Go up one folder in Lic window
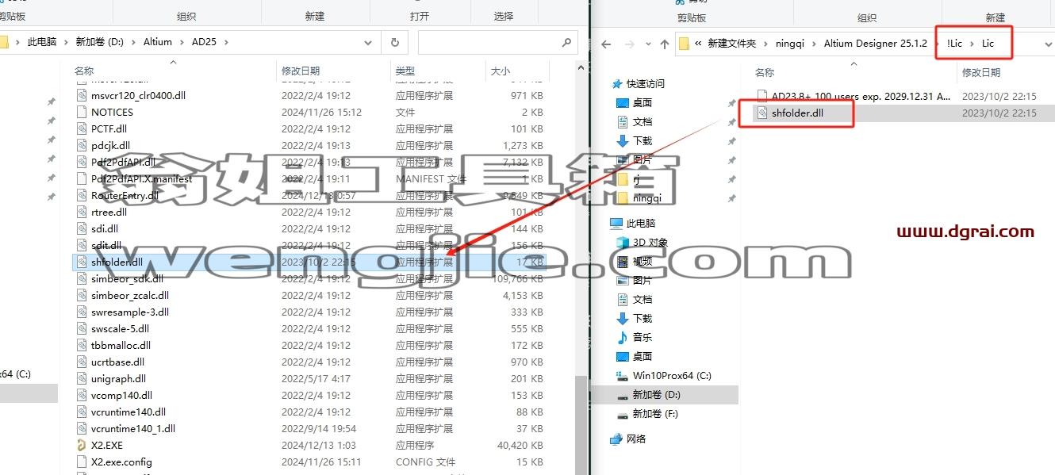The height and width of the screenshot is (475, 1055). [x=665, y=44]
